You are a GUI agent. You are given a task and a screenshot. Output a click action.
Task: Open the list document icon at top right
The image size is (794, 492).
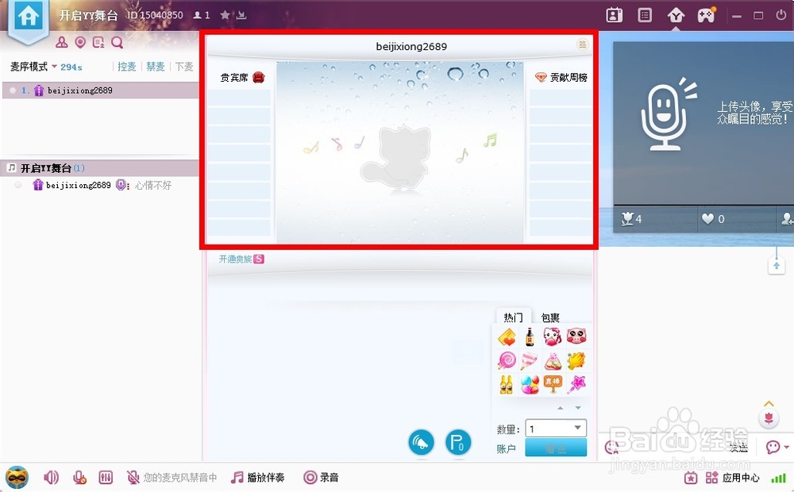point(645,15)
